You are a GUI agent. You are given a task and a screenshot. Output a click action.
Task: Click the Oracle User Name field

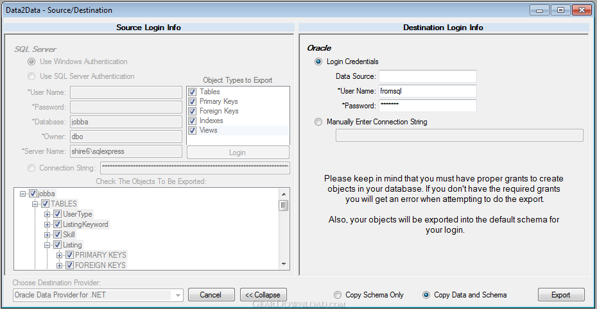pos(428,91)
